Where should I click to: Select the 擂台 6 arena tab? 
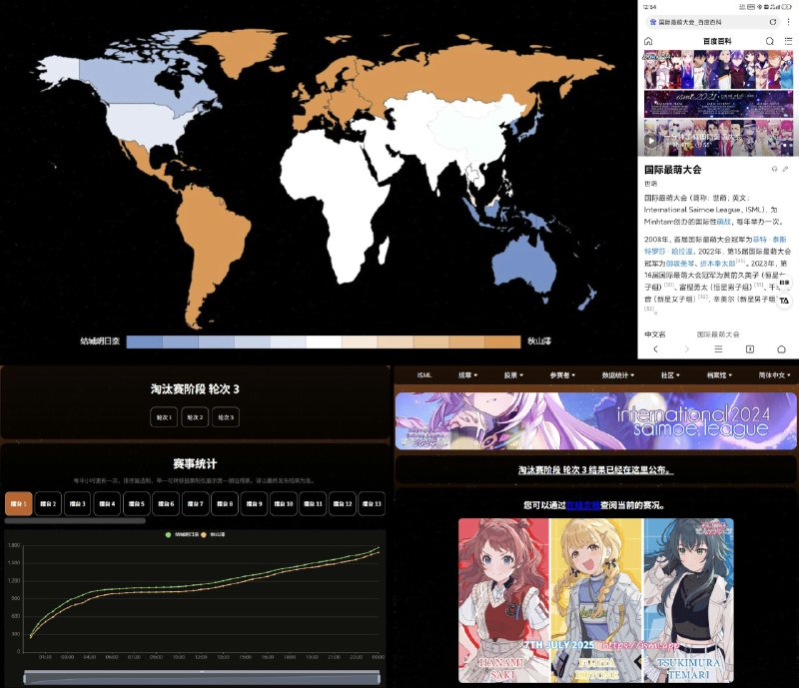[166, 504]
